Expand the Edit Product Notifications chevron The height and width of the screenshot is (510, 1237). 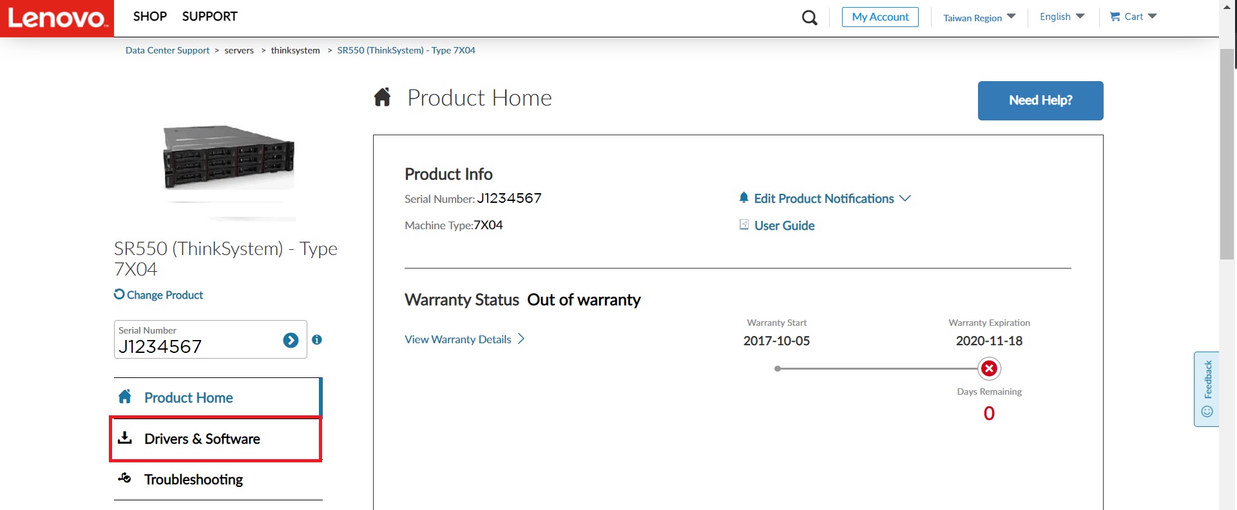905,198
